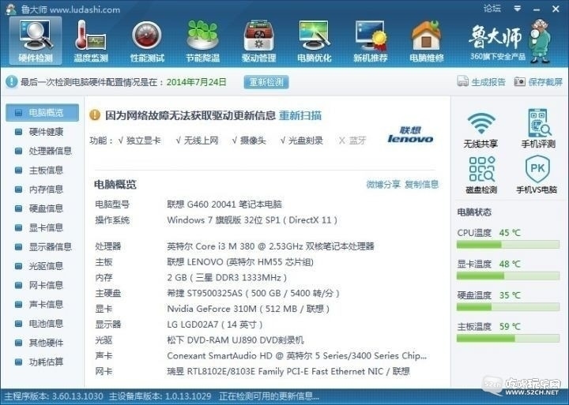Click the 联想 G460 20041 笔记本电脑 model text

[x=224, y=204]
